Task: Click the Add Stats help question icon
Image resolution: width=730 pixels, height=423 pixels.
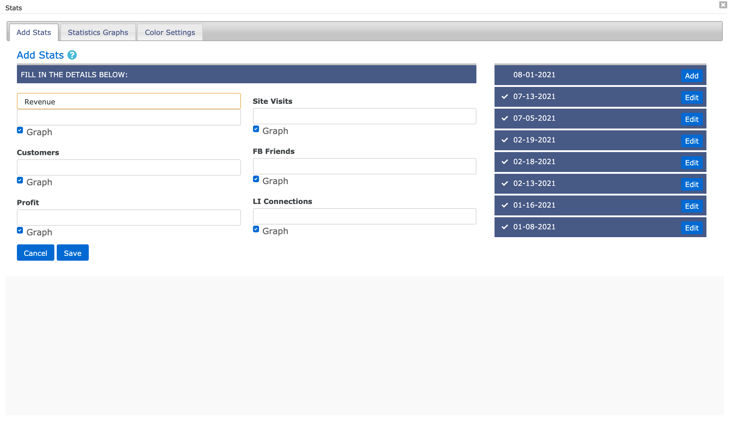Action: (72, 55)
